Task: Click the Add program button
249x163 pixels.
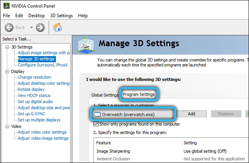Action: pyautogui.click(x=192, y=114)
